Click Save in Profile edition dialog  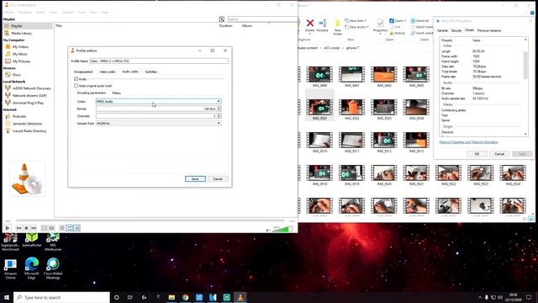195,179
